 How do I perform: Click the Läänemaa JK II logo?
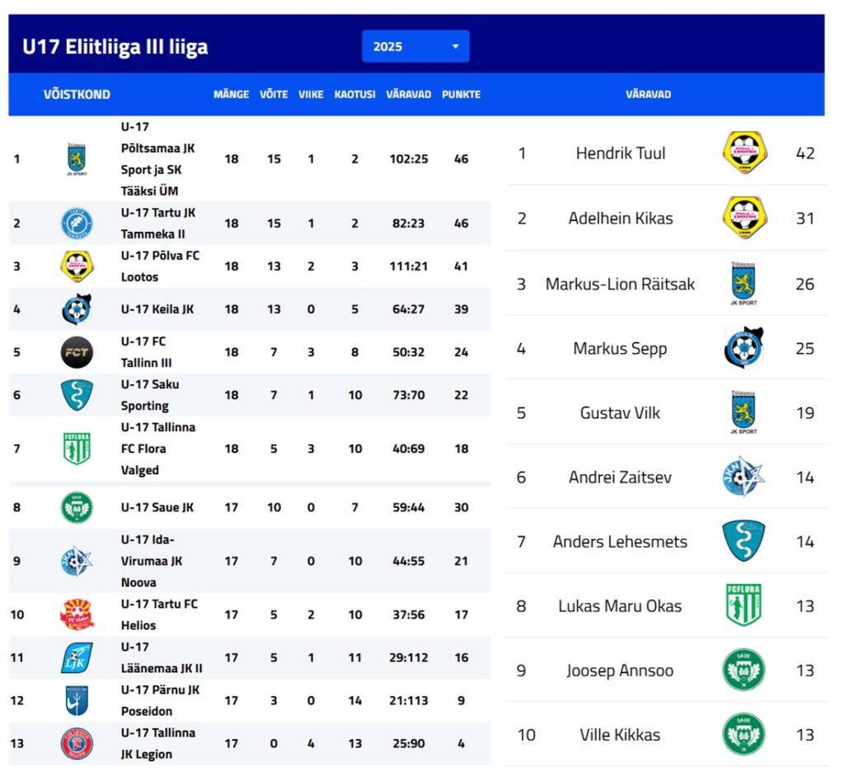[x=77, y=657]
